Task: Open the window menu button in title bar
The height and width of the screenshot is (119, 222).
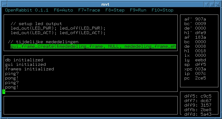Action: coord(5,5)
